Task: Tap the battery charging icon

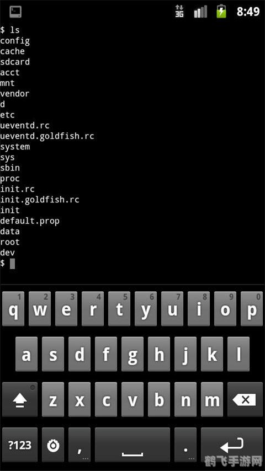Action: 221,11
